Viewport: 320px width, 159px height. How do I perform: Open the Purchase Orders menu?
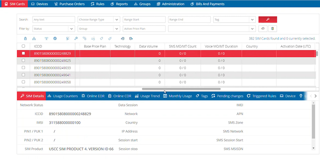(69, 4)
